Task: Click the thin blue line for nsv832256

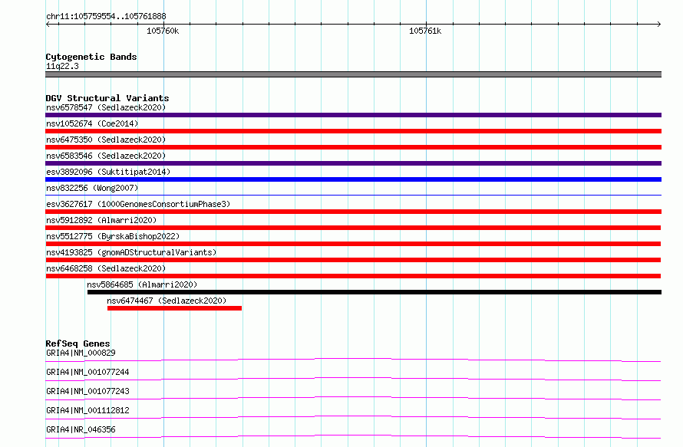Action: pyautogui.click(x=353, y=195)
